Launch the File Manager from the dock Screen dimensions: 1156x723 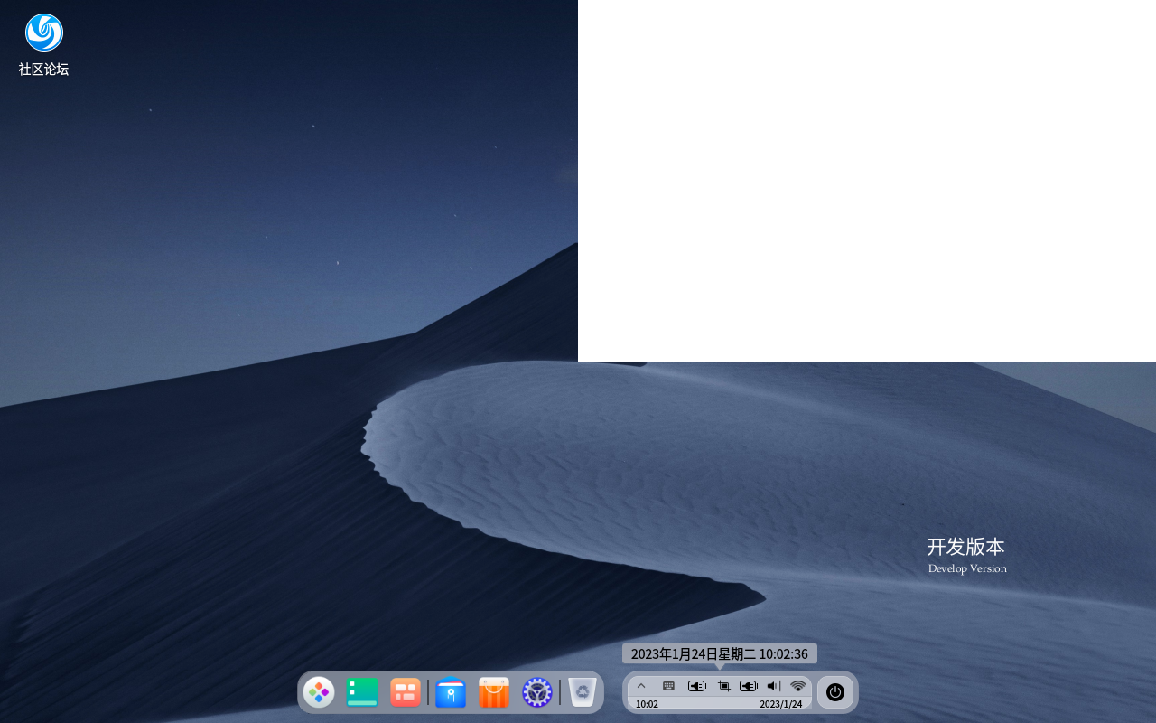coord(451,692)
